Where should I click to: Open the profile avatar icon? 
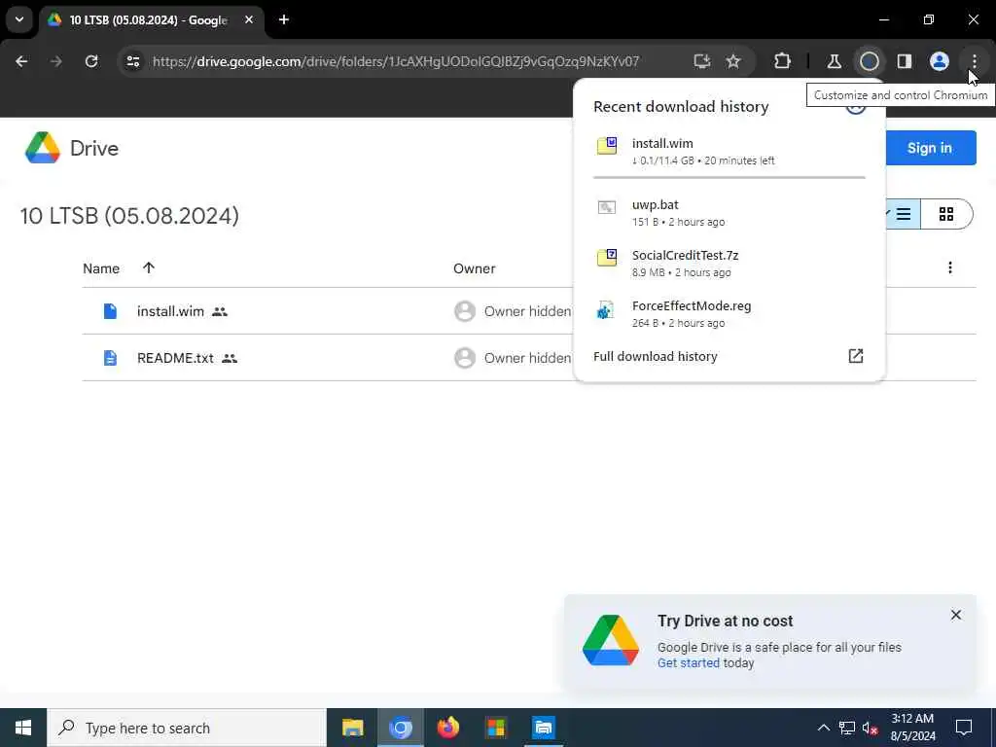click(940, 61)
